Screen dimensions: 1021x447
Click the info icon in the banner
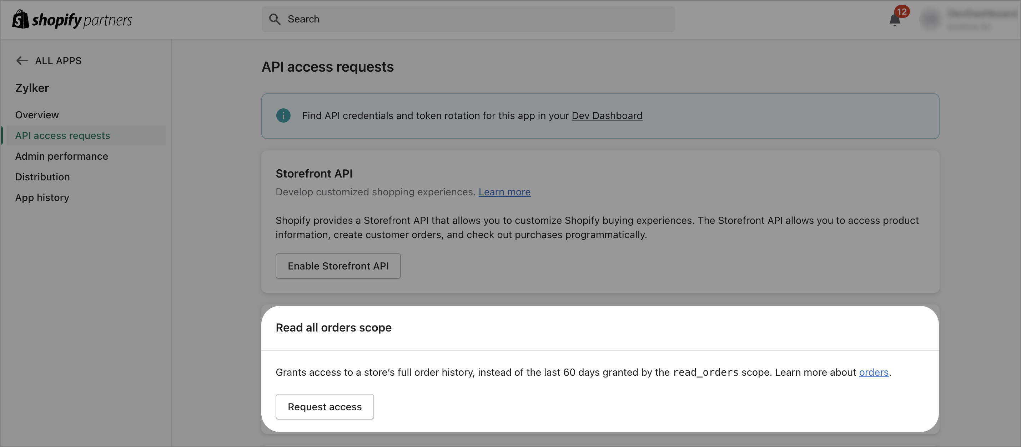283,115
